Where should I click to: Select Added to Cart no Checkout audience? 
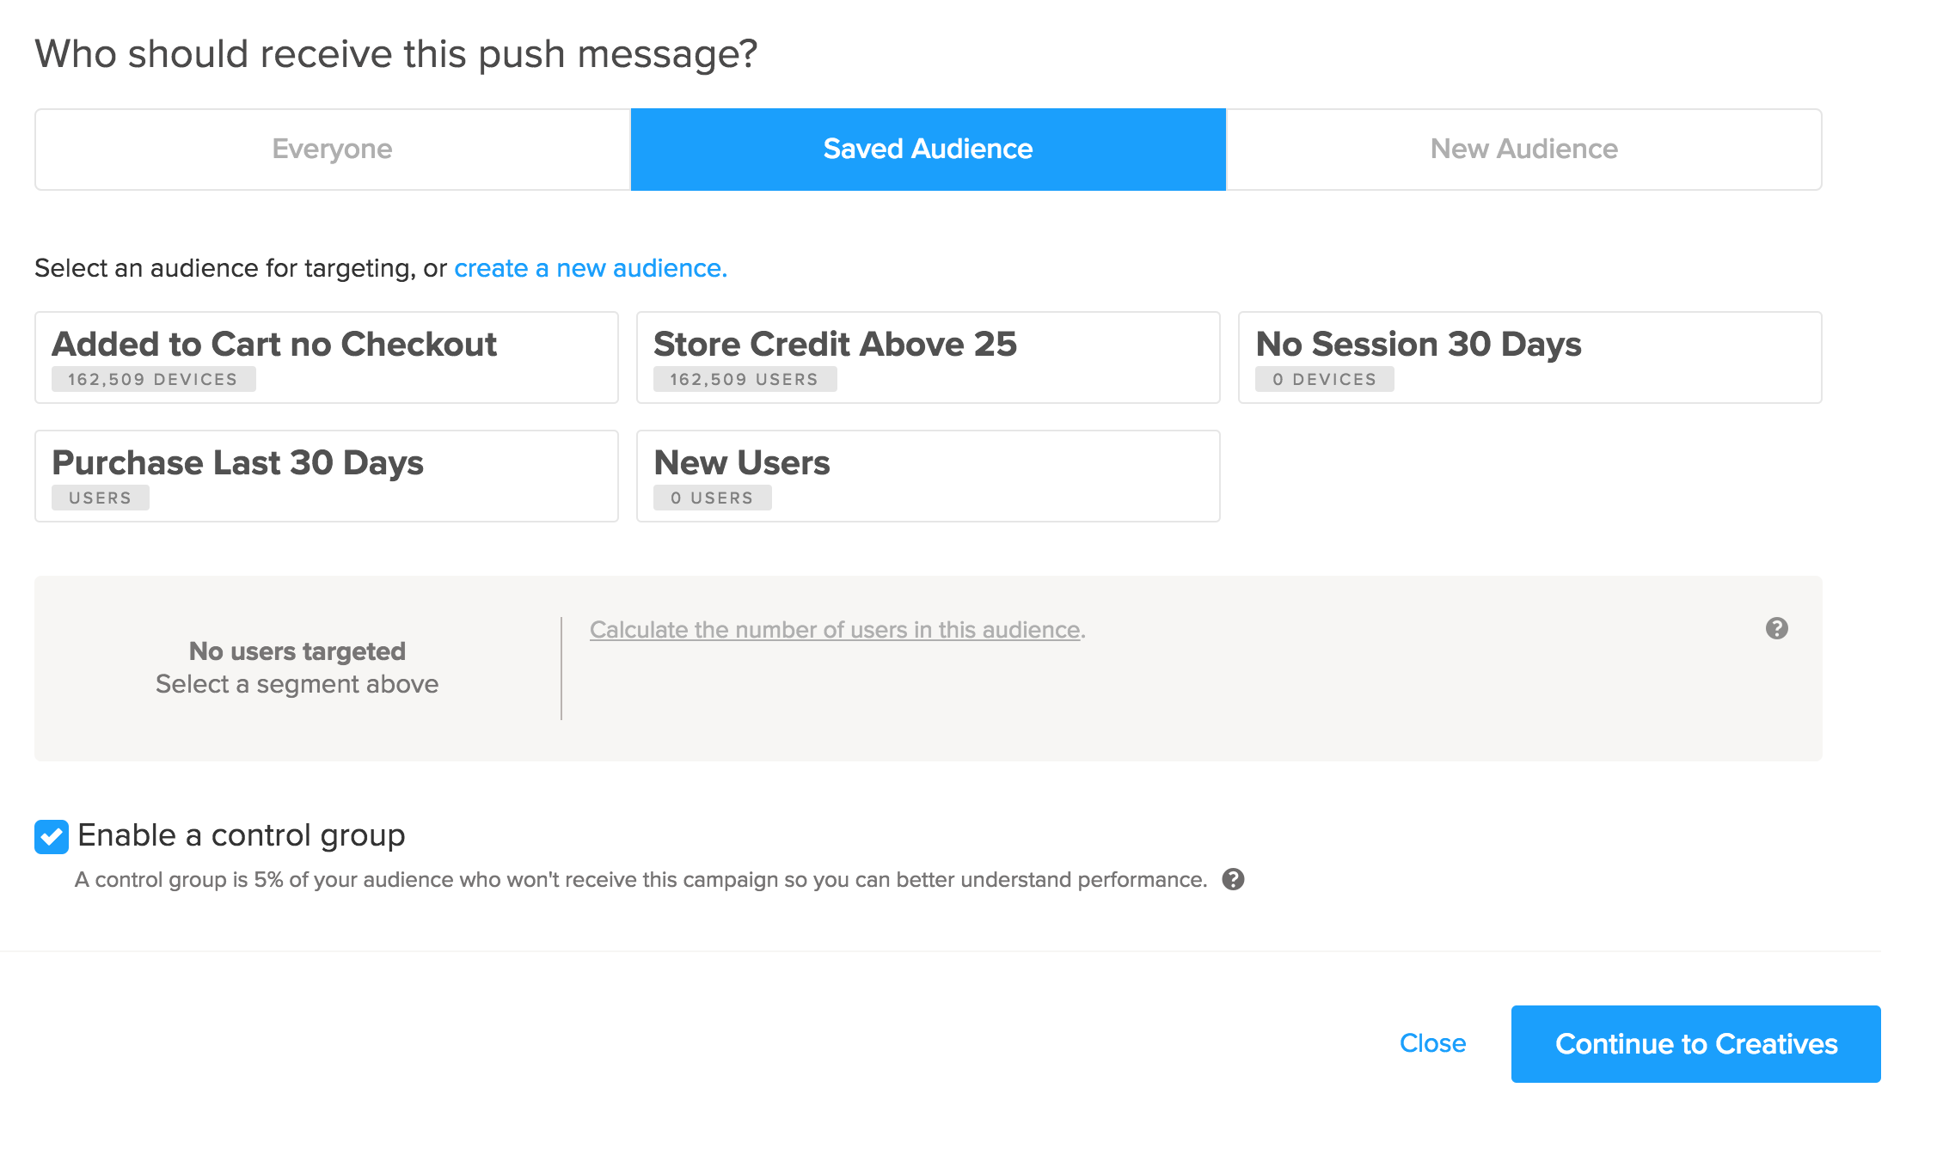[326, 357]
